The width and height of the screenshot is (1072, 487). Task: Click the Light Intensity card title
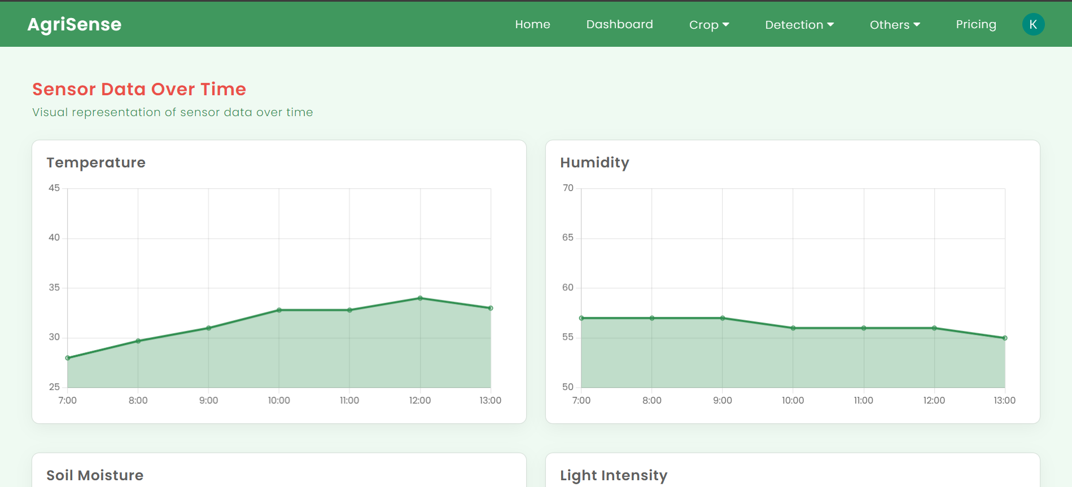pyautogui.click(x=614, y=476)
